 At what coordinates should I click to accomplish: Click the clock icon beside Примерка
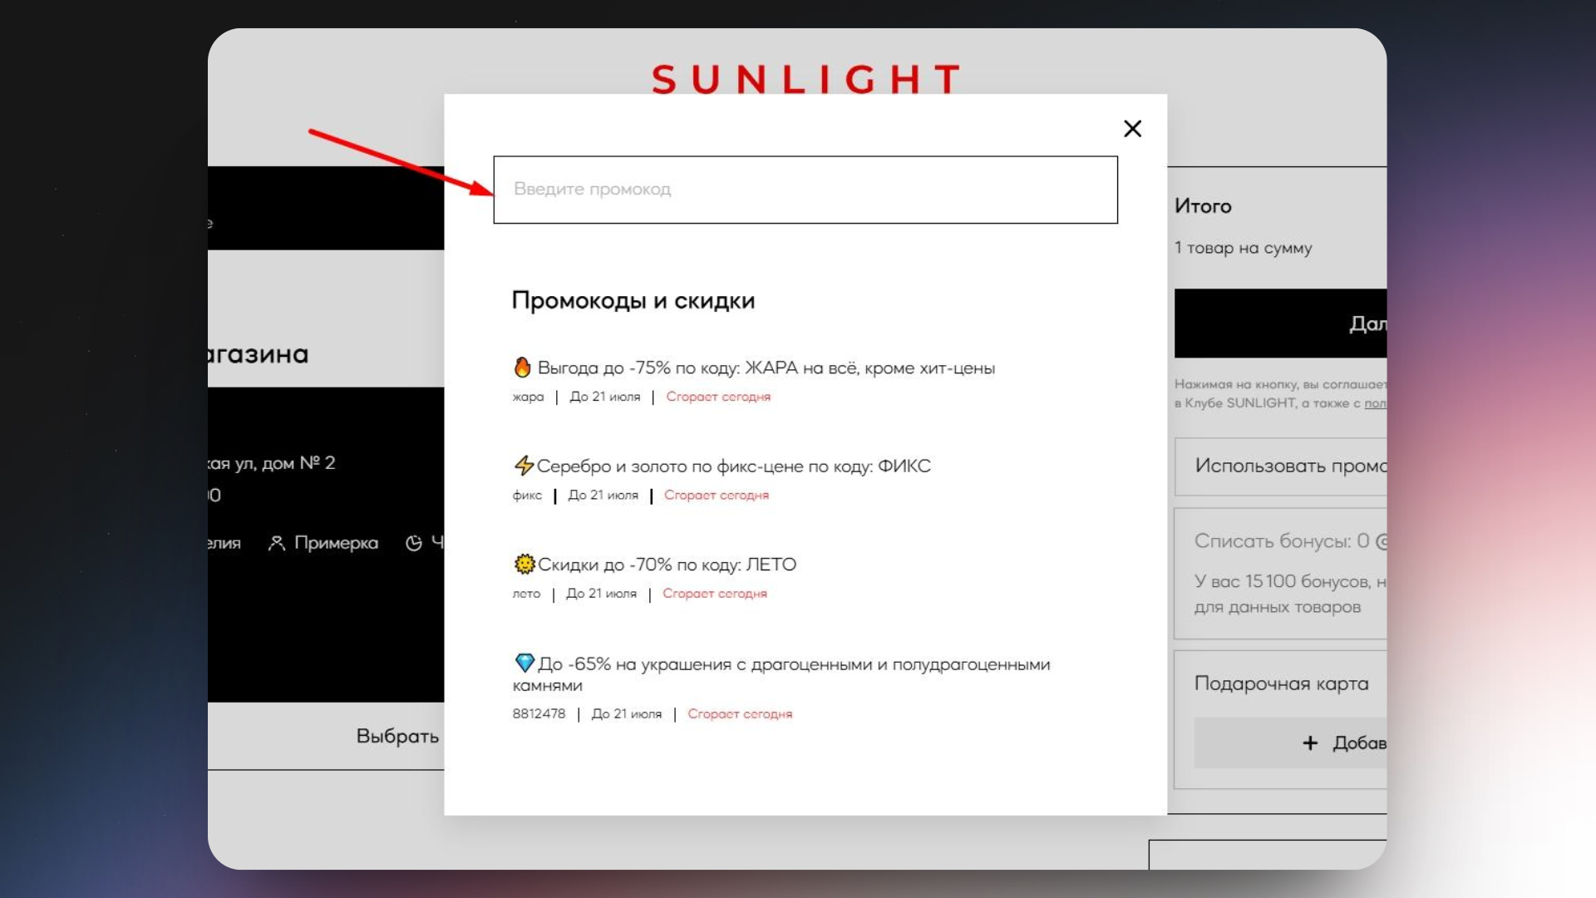[414, 543]
